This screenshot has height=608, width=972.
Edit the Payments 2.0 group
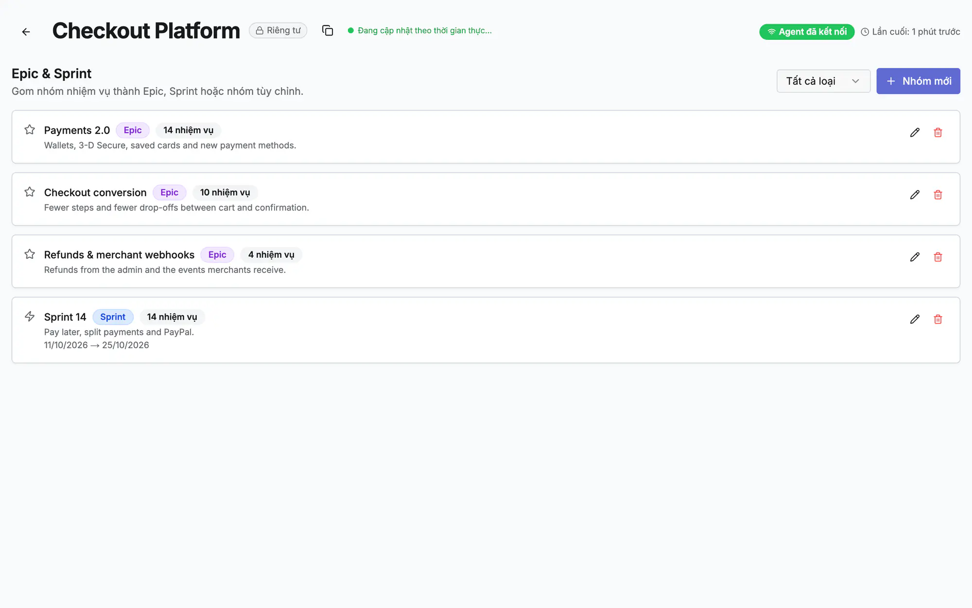(x=915, y=132)
